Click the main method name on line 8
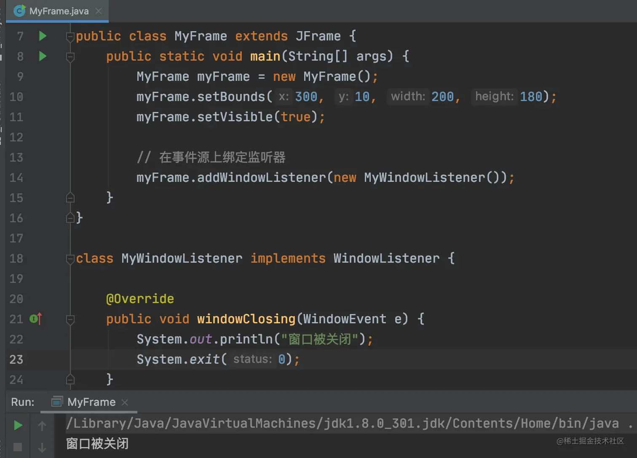This screenshot has width=637, height=458. pos(265,56)
